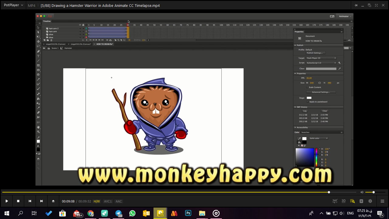Skip to previous file in PotPlayer

click(30, 201)
